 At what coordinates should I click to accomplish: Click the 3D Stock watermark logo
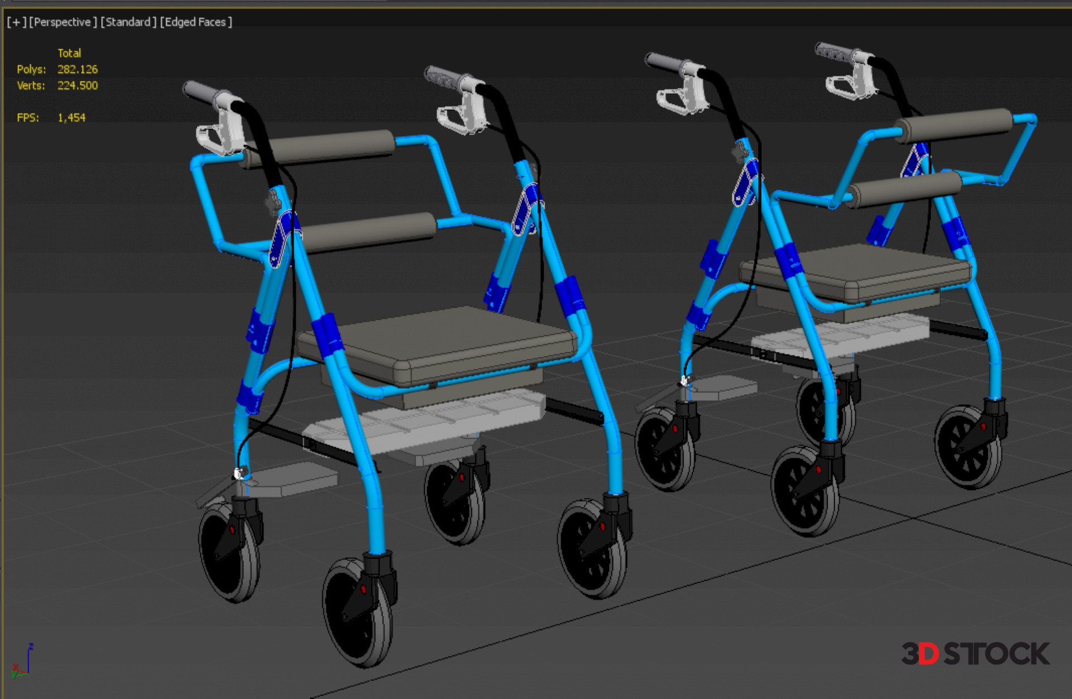pos(975,654)
